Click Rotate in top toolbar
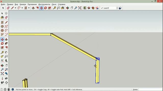The image size is (163, 91). pyautogui.click(x=45, y=8)
